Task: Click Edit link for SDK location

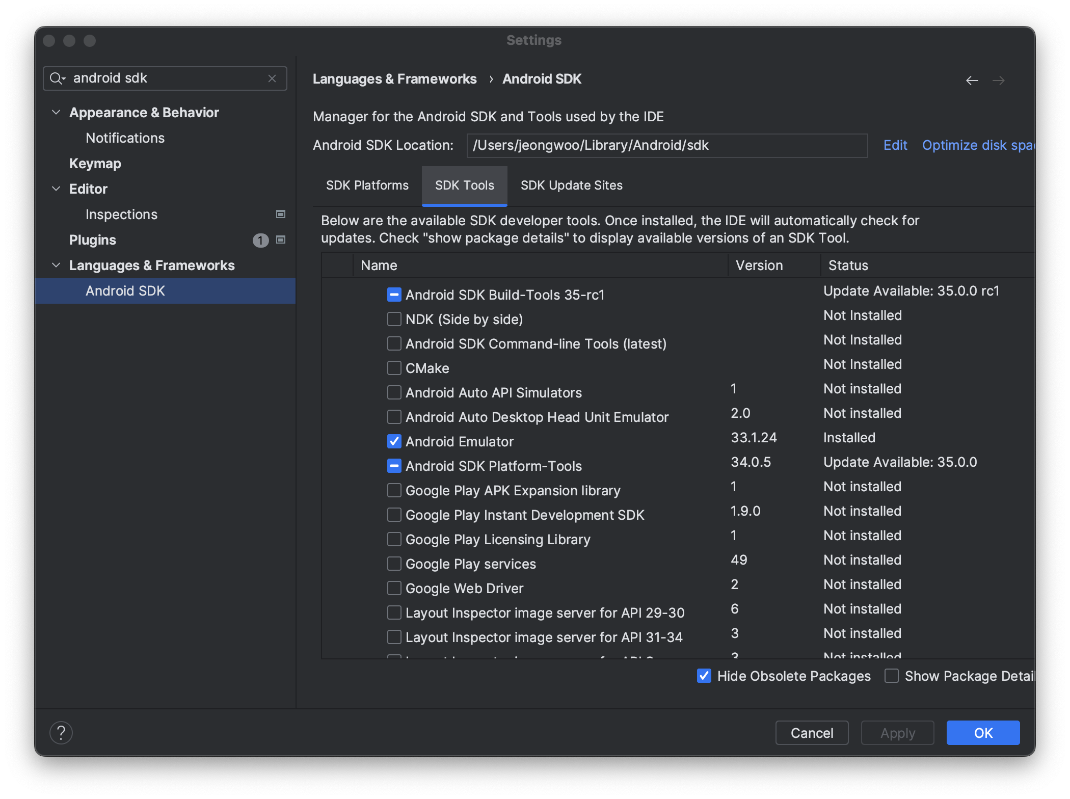Action: coord(895,145)
